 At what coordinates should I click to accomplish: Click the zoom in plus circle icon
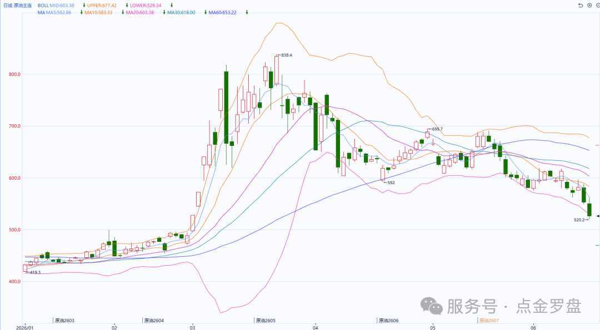(589, 6)
